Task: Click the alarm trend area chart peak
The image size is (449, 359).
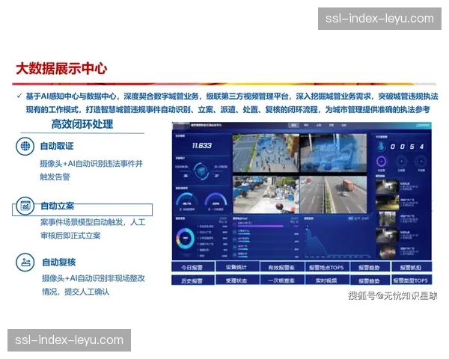Action: click(x=308, y=228)
